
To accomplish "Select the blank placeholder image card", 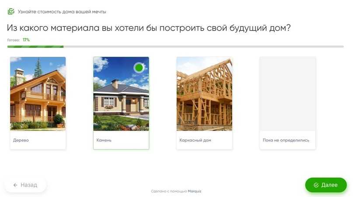I will 287,93.
